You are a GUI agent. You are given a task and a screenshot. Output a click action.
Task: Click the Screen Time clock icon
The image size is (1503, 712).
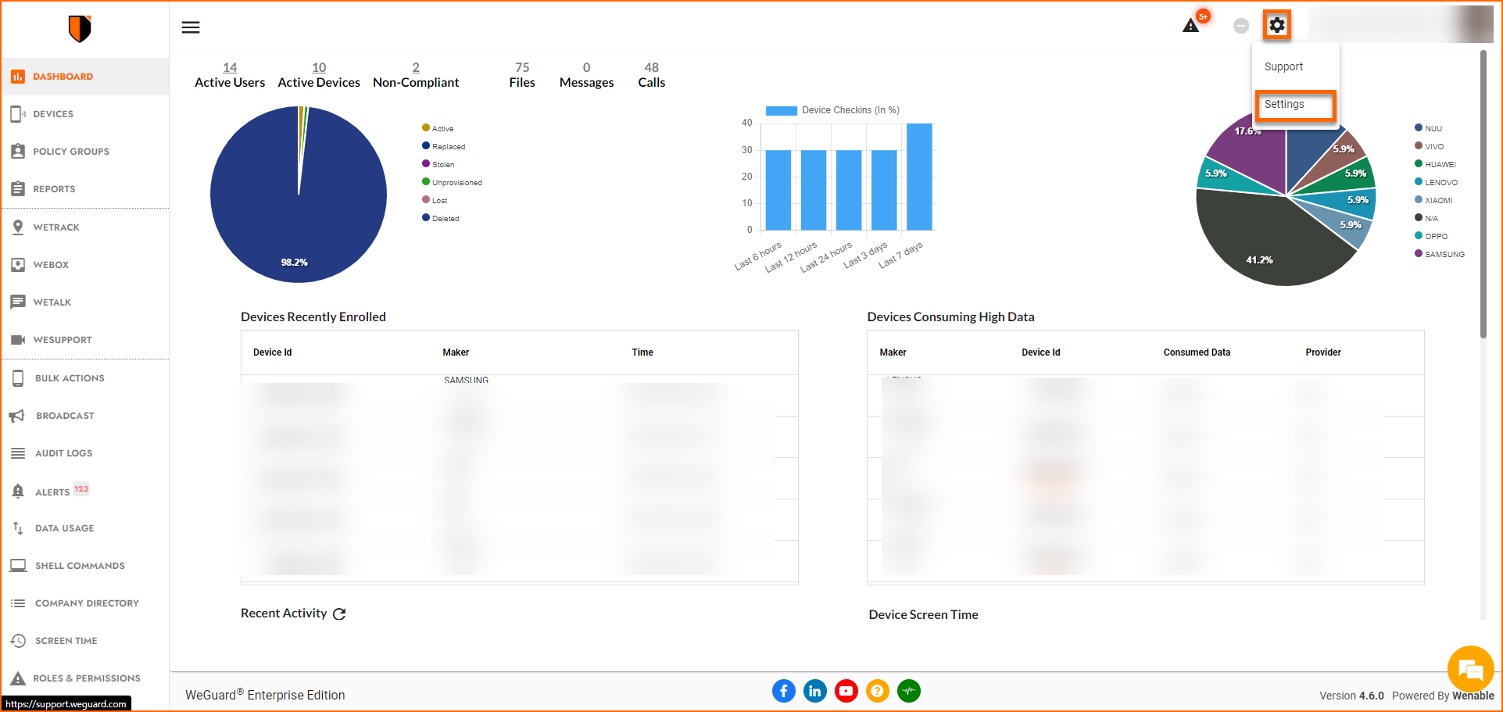[18, 641]
